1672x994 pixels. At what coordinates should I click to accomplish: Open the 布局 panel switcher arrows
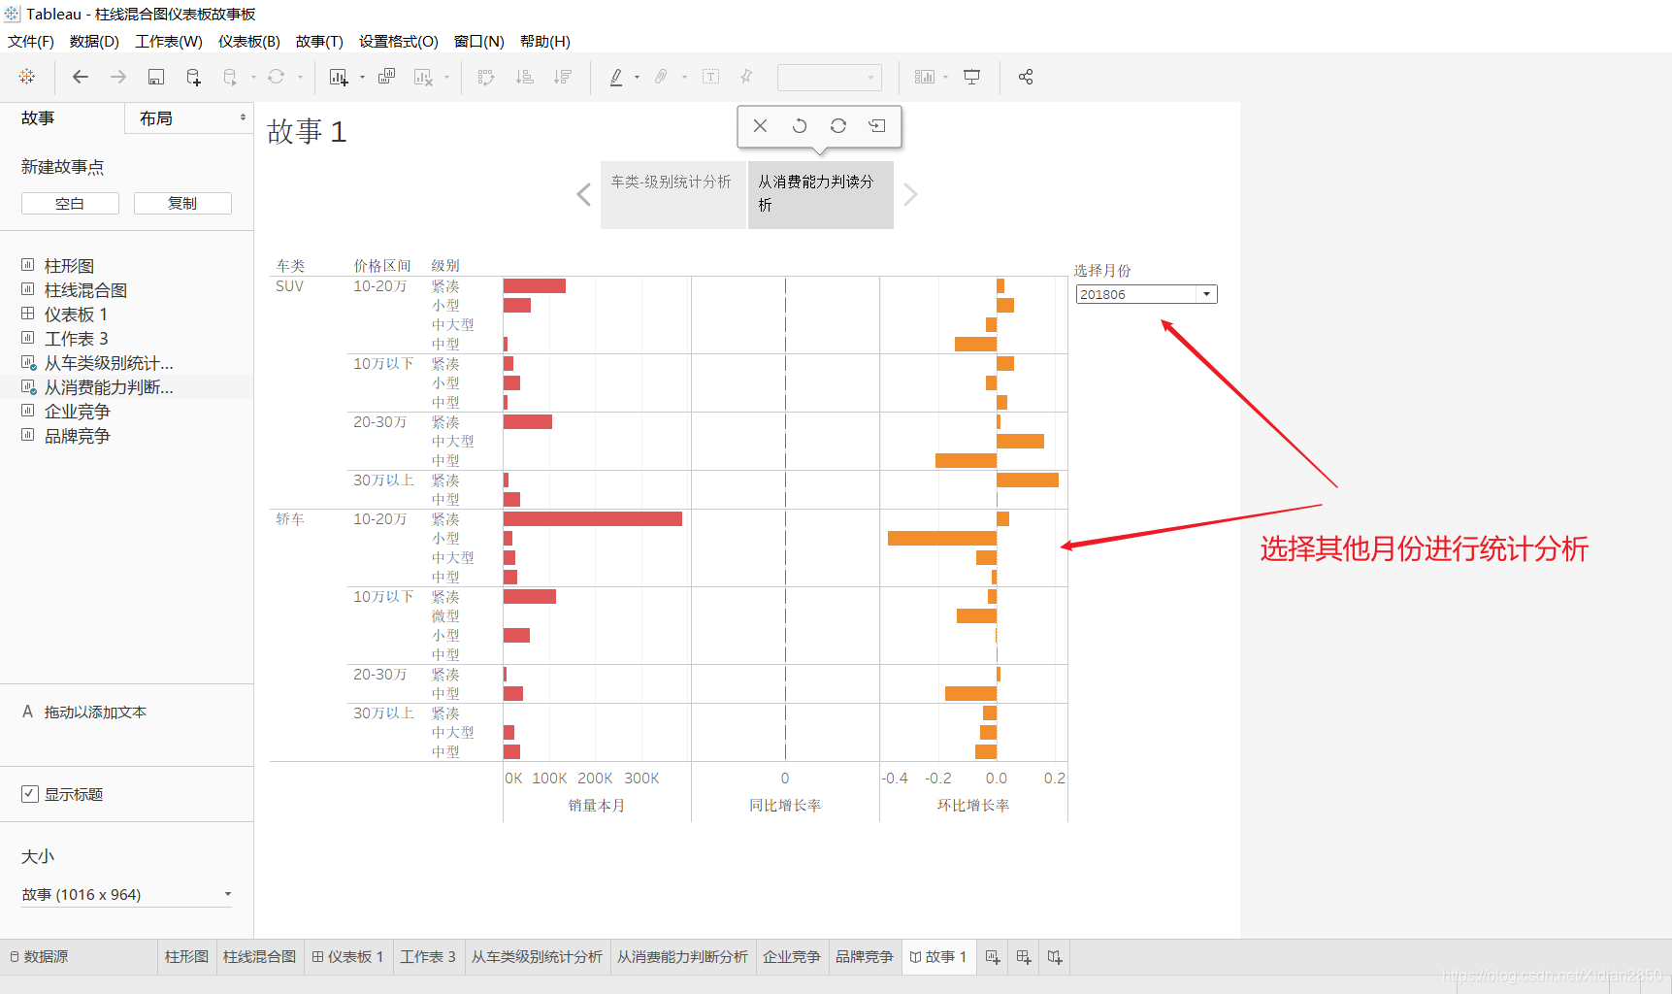tap(243, 117)
